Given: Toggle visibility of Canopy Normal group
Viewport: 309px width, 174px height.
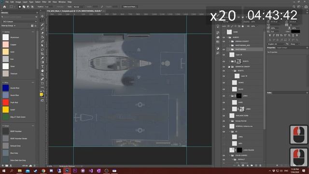Looking at the screenshot, I should [x=224, y=121].
